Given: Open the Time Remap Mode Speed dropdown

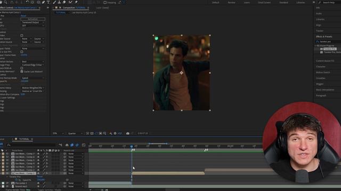Looking at the screenshot, I should (33, 78).
